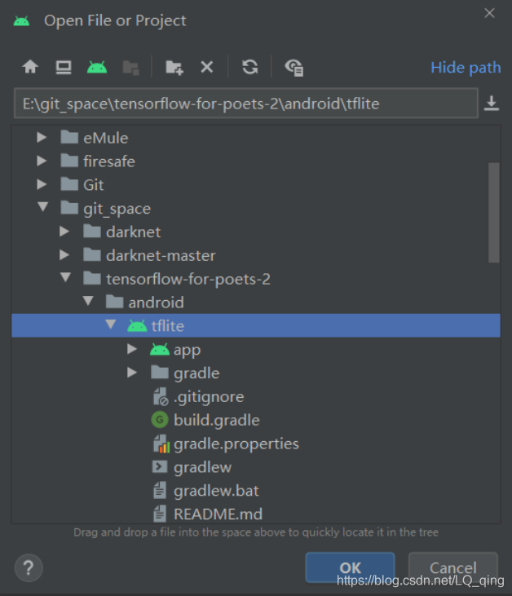
Task: Click the tensorflow-for-poets-2 folder icon
Action: [91, 278]
